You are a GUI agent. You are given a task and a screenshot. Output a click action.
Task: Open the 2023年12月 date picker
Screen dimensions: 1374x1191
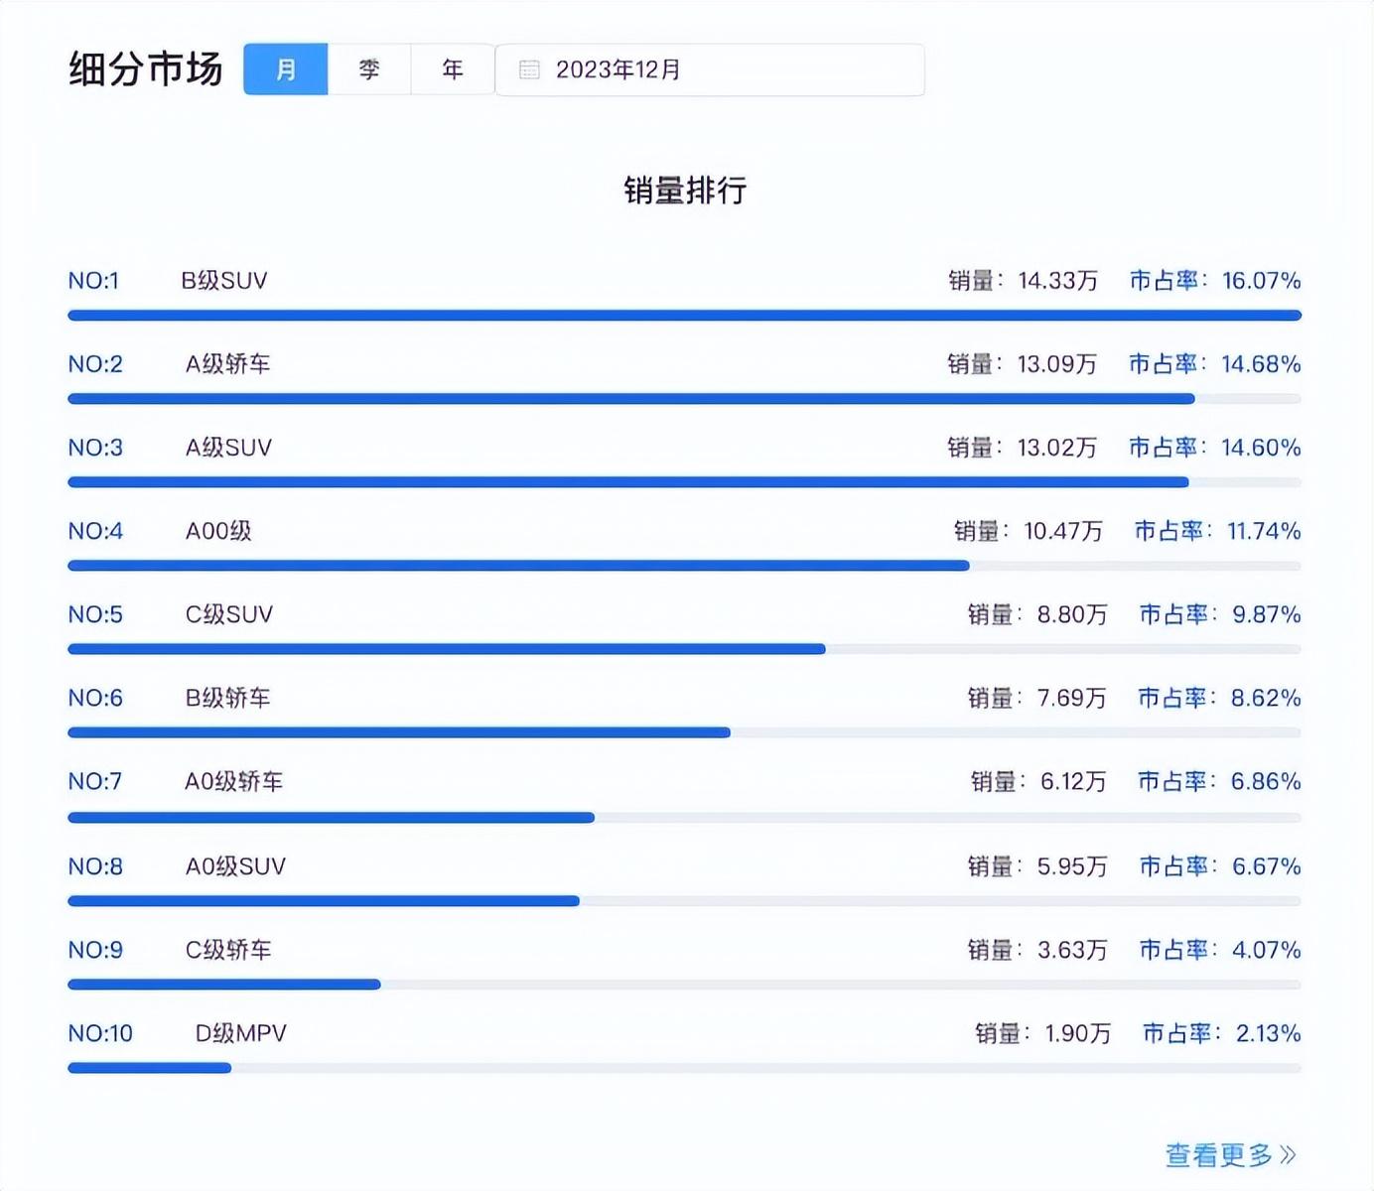tap(710, 69)
